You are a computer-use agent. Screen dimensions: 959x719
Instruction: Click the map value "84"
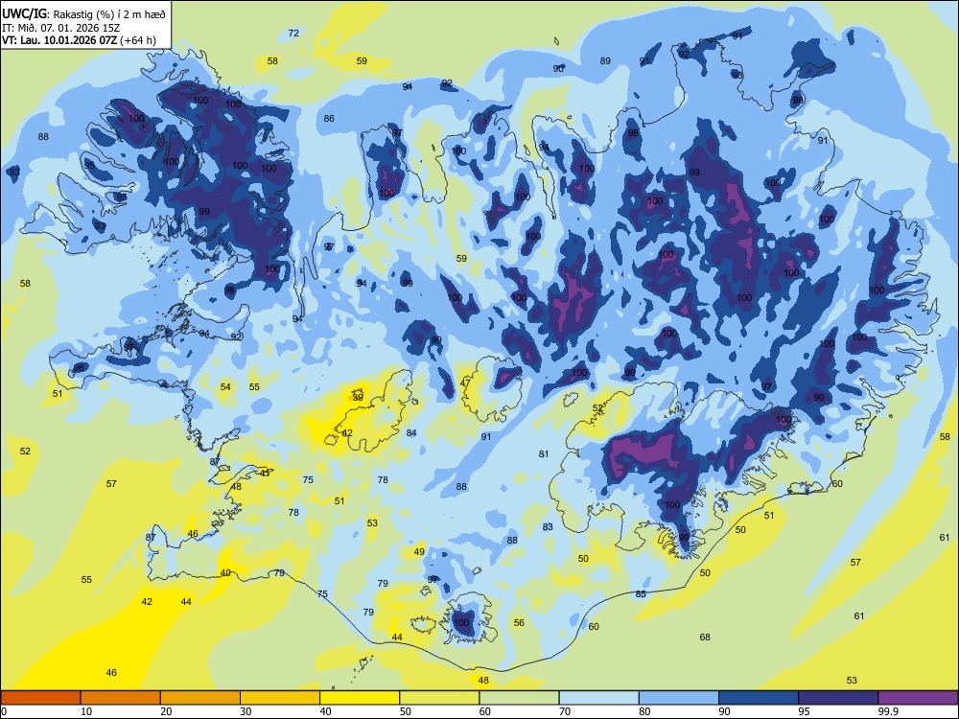411,433
